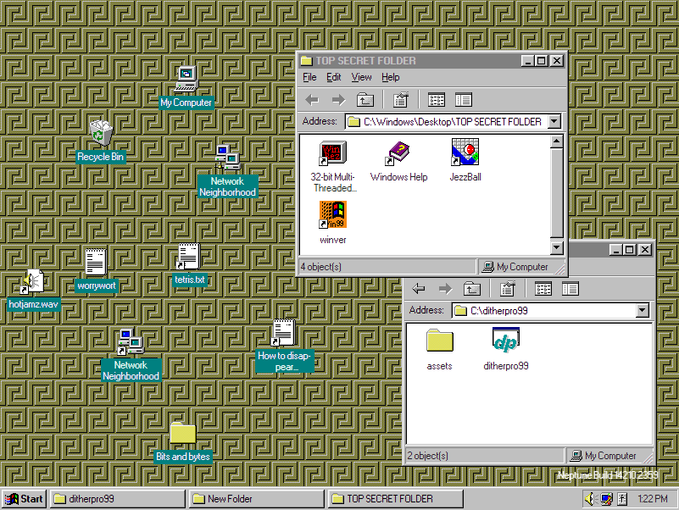
Task: Open the ditherpro99 application icon
Action: 505,341
